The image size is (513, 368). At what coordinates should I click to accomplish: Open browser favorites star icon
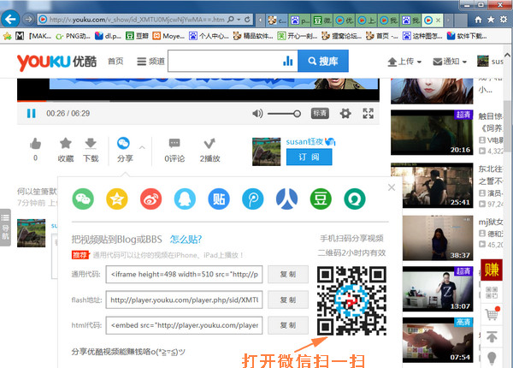[491, 20]
